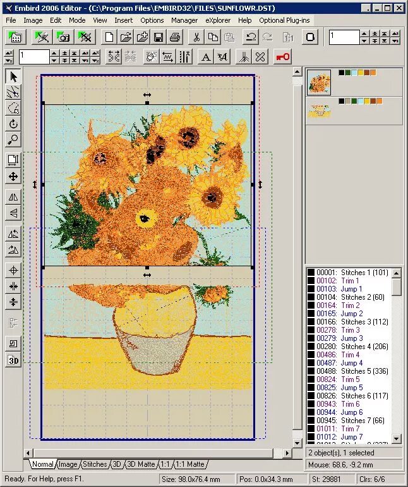The width and height of the screenshot is (408, 487).
Task: Click the merge folder-with-plus icon
Action: (x=142, y=37)
